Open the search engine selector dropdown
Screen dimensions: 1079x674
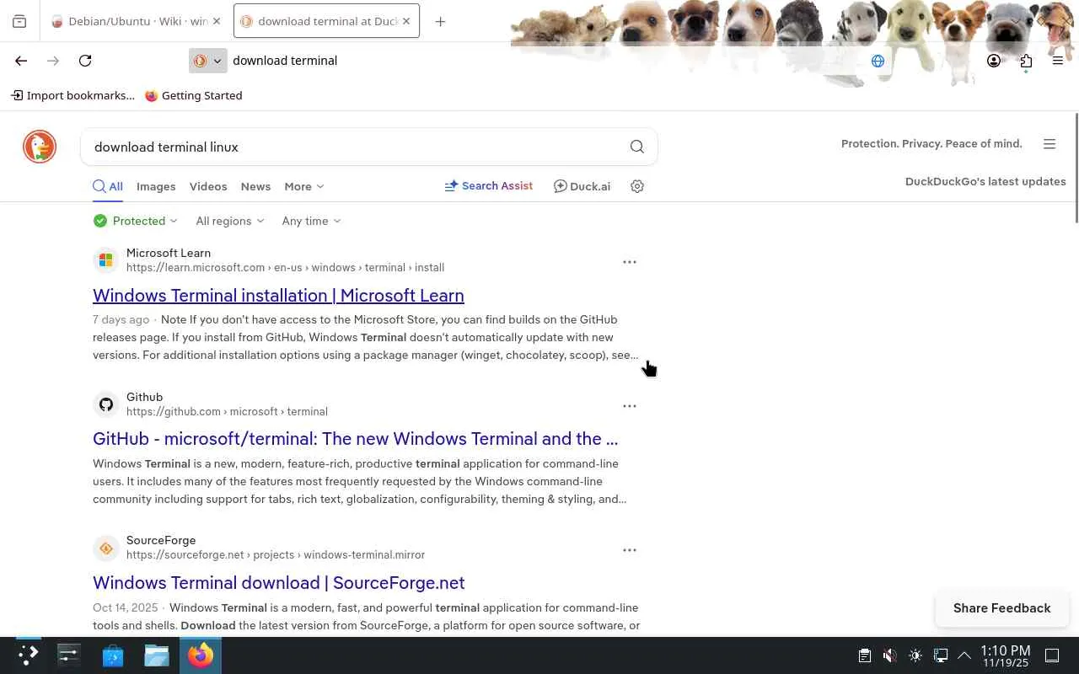(207, 61)
